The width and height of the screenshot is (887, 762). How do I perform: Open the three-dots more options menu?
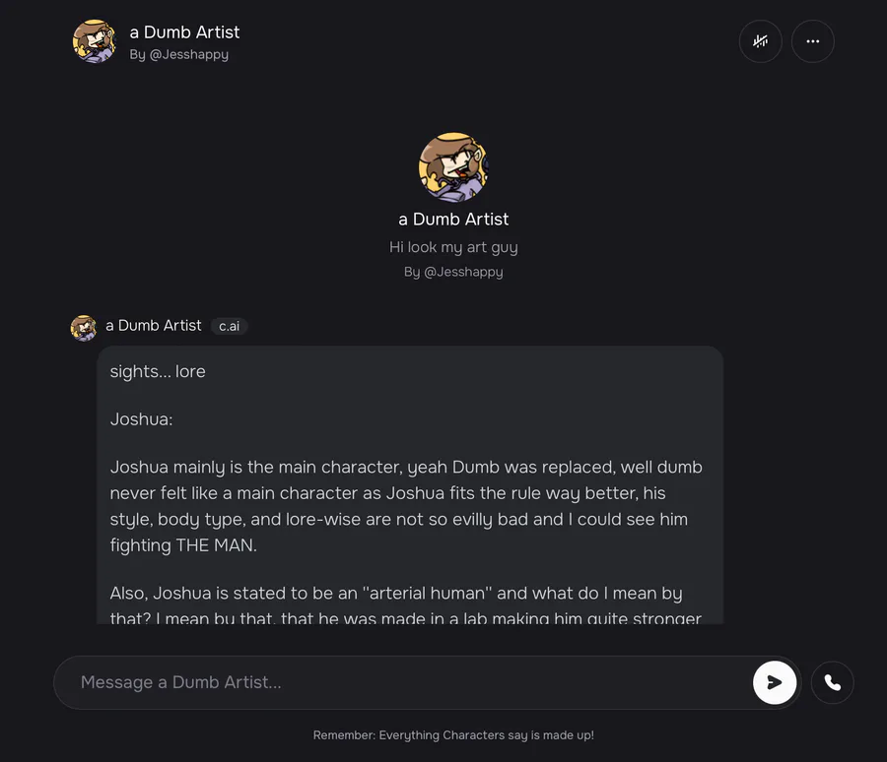point(812,41)
